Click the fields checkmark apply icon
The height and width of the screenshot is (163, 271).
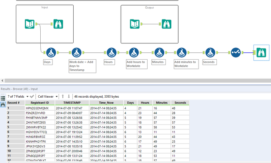[x=32, y=97]
